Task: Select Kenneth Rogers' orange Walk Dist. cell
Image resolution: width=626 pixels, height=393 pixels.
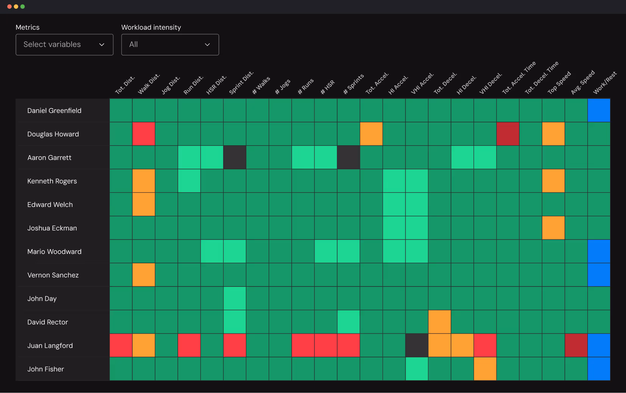Action: pyautogui.click(x=144, y=181)
